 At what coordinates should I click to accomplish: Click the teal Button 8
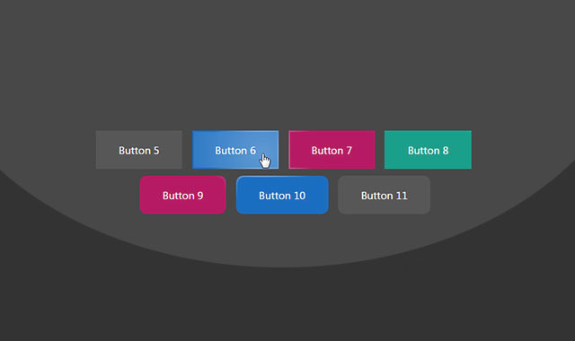coord(428,150)
